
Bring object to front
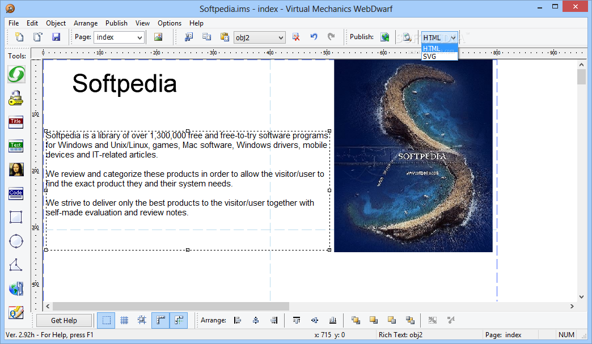[x=356, y=321]
